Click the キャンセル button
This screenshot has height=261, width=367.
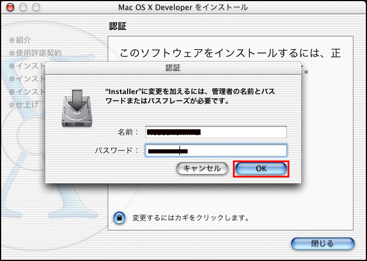pos(202,169)
